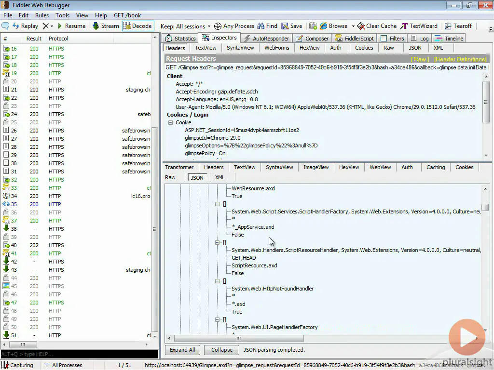Viewport: 494px width, 370px height.
Task: Select downloading session 38 arrow icon
Action: click(x=6, y=229)
